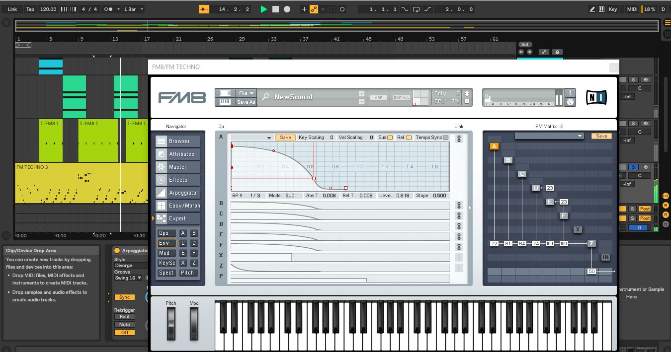Set Retrigger to Note on the Arpeggiator
The image size is (671, 352).
click(x=124, y=324)
